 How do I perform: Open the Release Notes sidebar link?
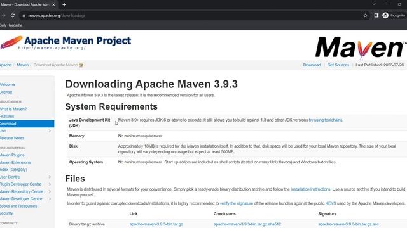12,138
